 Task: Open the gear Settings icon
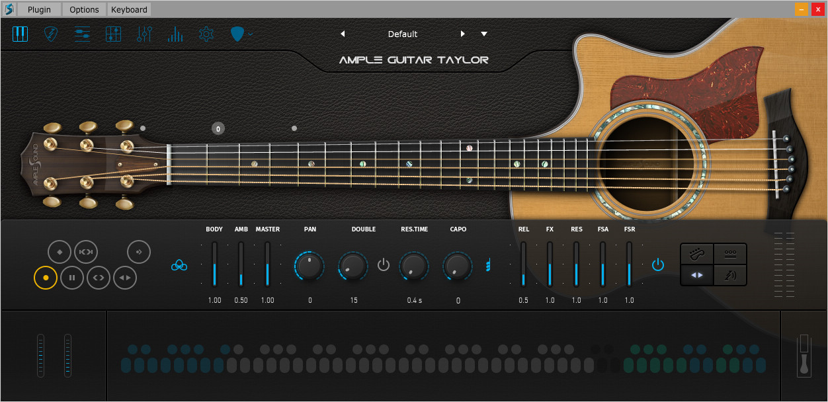[206, 34]
